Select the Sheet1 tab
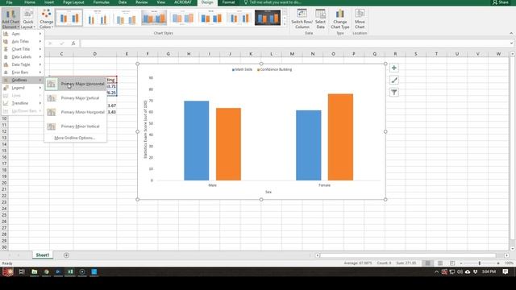 pyautogui.click(x=43, y=255)
